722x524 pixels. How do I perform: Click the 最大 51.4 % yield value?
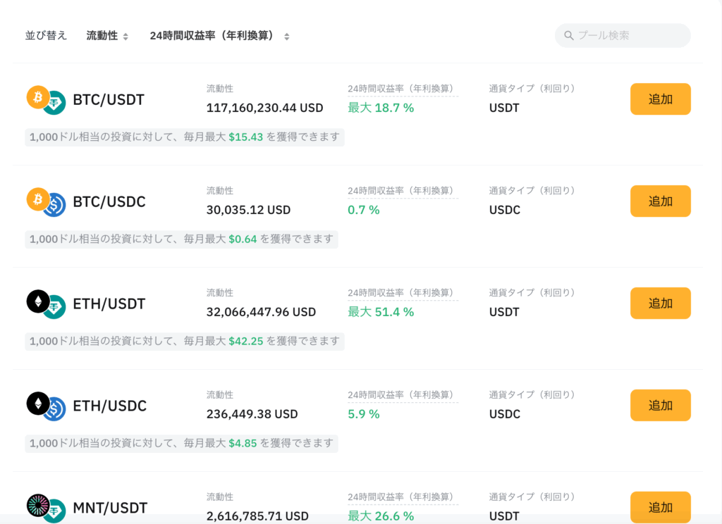(381, 313)
